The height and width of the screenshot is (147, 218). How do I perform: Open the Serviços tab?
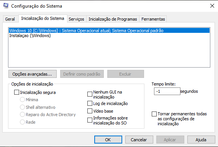pyautogui.click(x=76, y=19)
